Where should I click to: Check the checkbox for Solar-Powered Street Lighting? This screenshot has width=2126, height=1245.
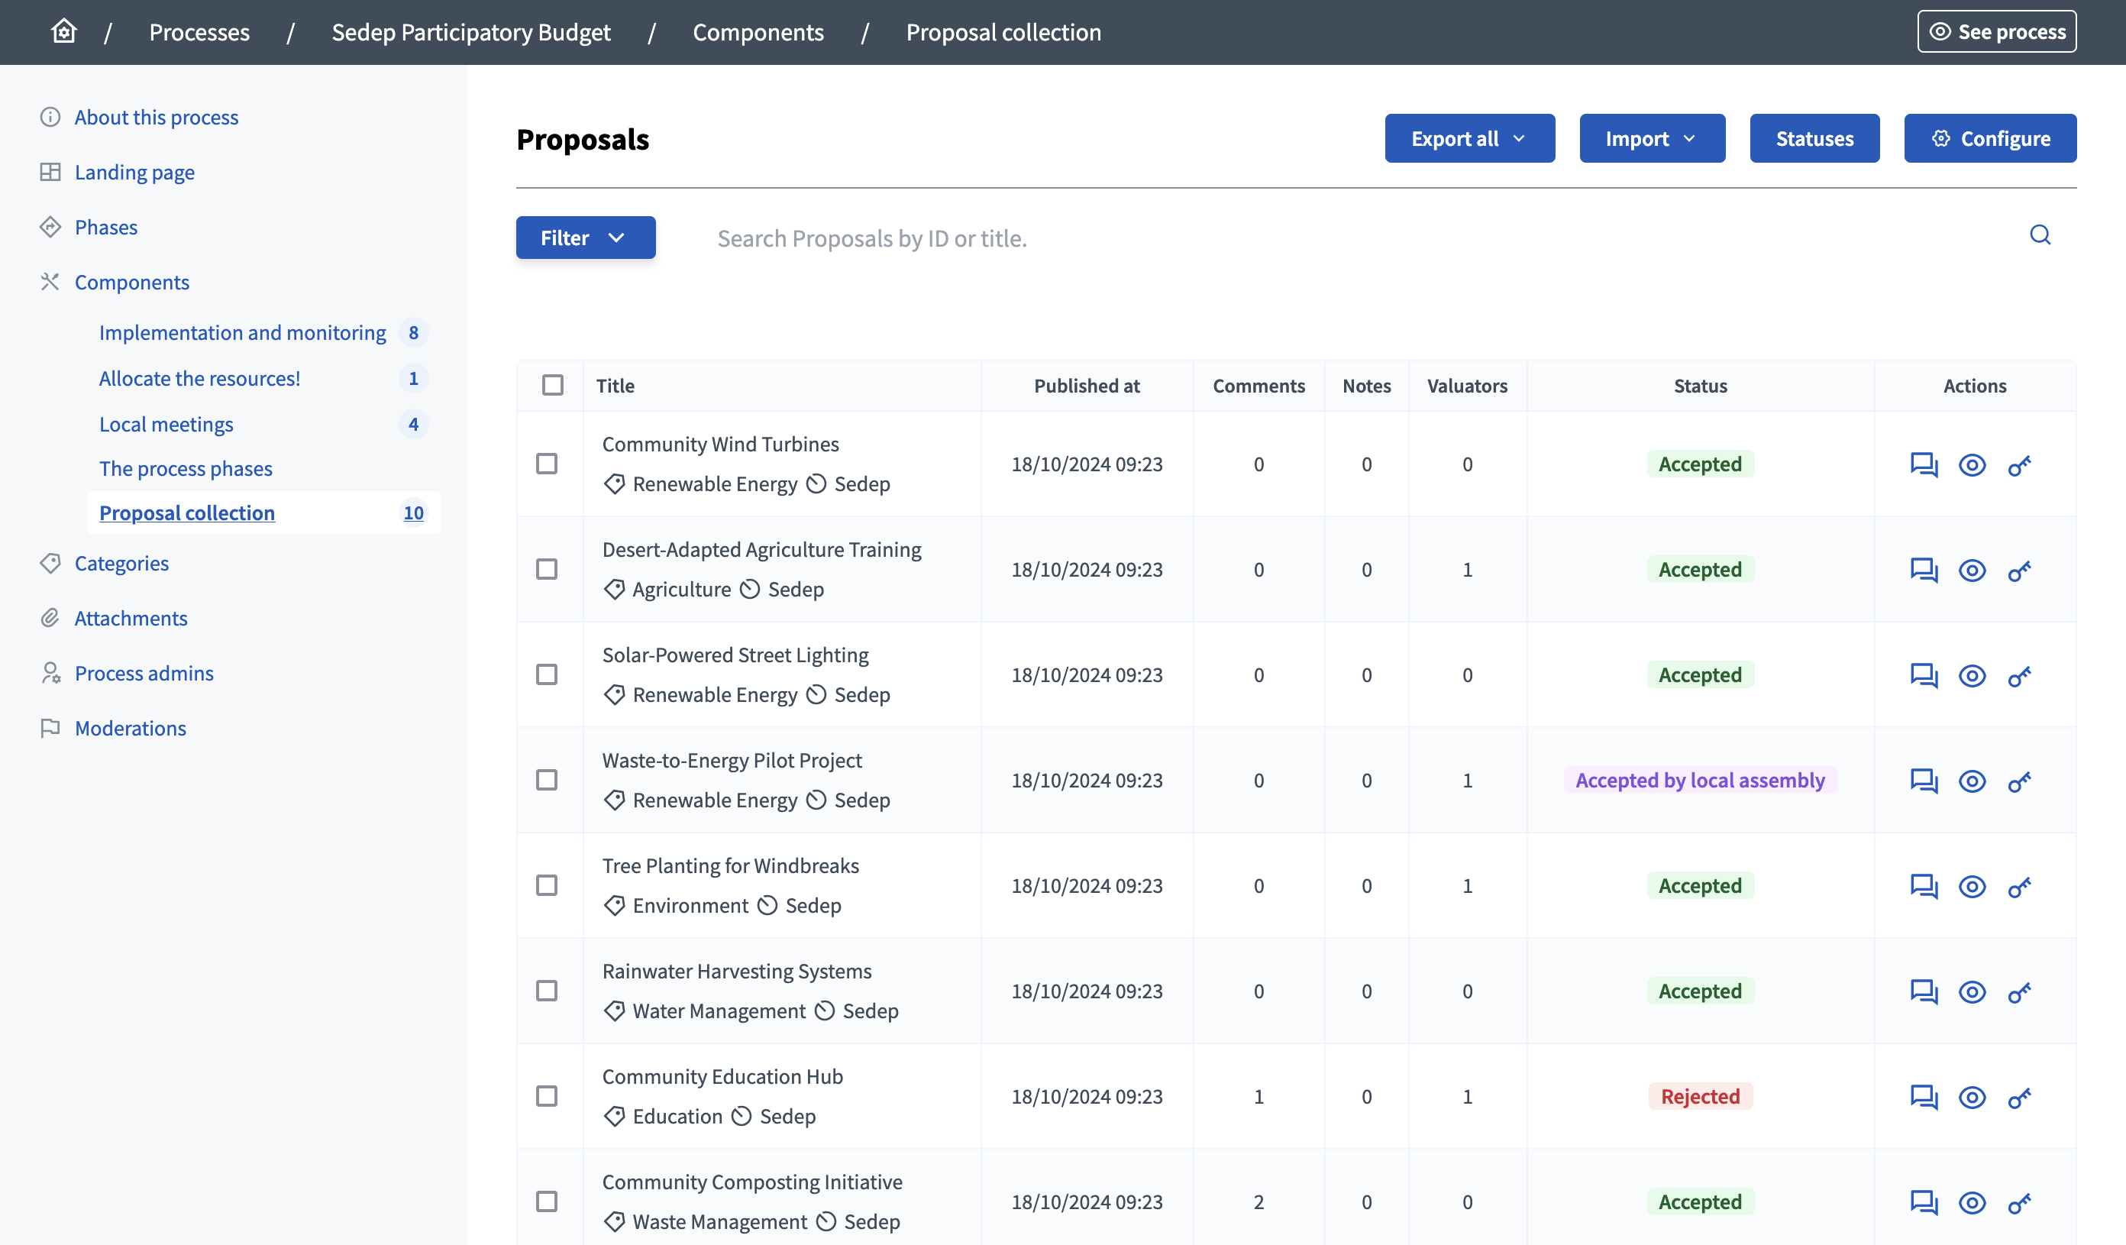[x=547, y=674]
